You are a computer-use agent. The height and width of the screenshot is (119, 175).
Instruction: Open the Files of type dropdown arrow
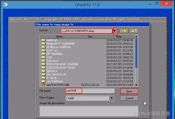coord(112,98)
